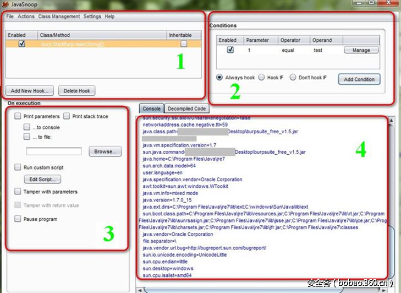Screen dimensions: 401x293
Task: Uncheck the Enabled box for the burp hook
Action: [x=21, y=44]
